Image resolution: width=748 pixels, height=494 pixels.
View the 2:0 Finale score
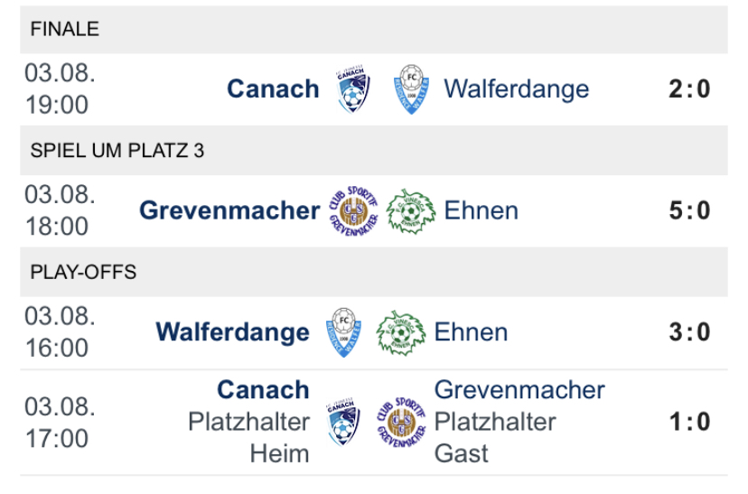coord(689,89)
